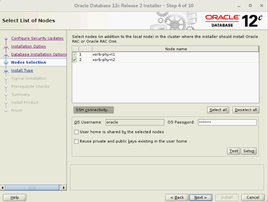
Task: Click Database Installation Options step marker
Action: [6, 55]
